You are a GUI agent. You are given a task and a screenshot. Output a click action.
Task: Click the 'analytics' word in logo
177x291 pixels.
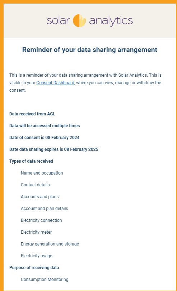[111, 22]
